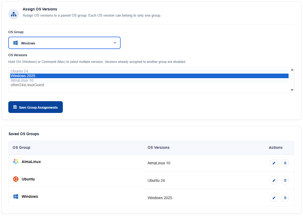
Task: Click the versions list scroll-up arrow
Action: (x=292, y=70)
